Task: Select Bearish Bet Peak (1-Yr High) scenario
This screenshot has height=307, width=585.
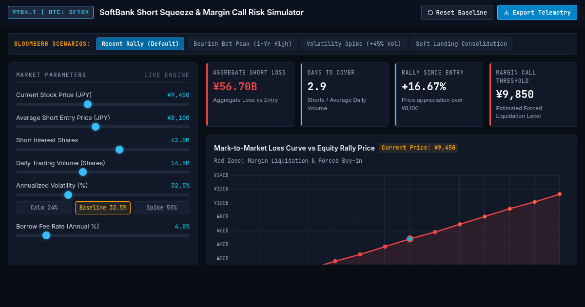Action: [243, 44]
